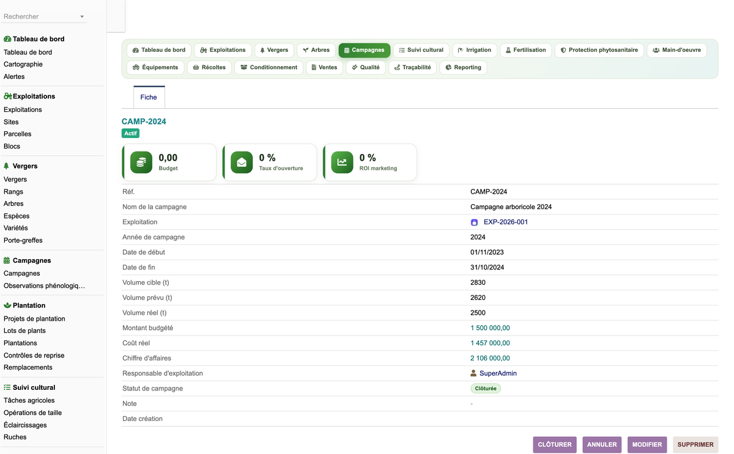Click the CLÔTURER button
Screen dimensions: 734x454
555,445
